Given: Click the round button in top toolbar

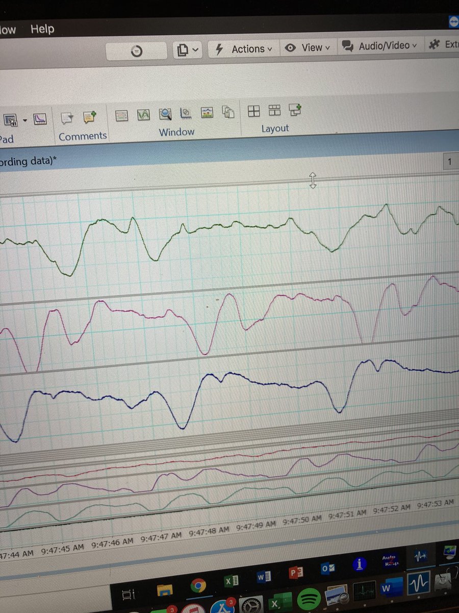Looking at the screenshot, I should click(137, 51).
